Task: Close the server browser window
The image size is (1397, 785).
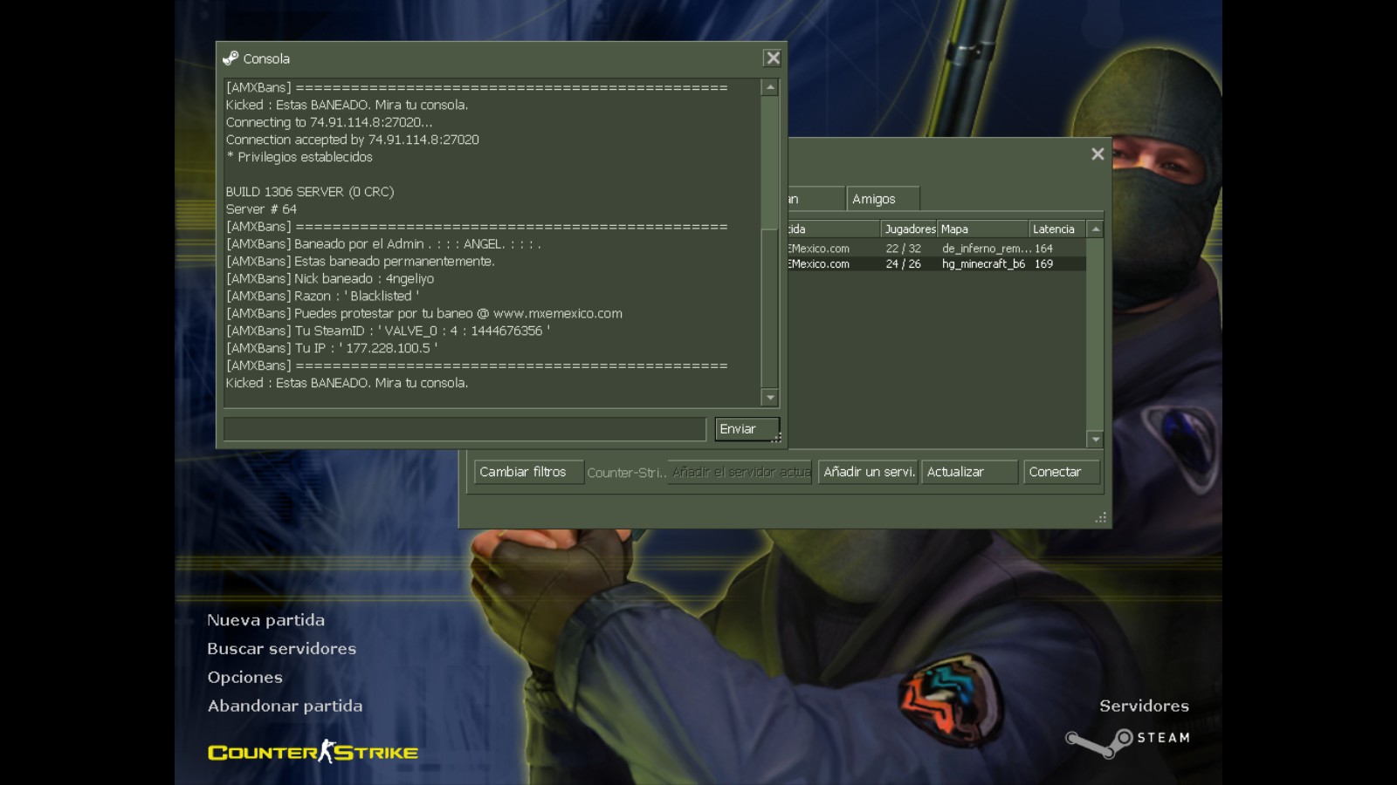Action: point(1098,154)
